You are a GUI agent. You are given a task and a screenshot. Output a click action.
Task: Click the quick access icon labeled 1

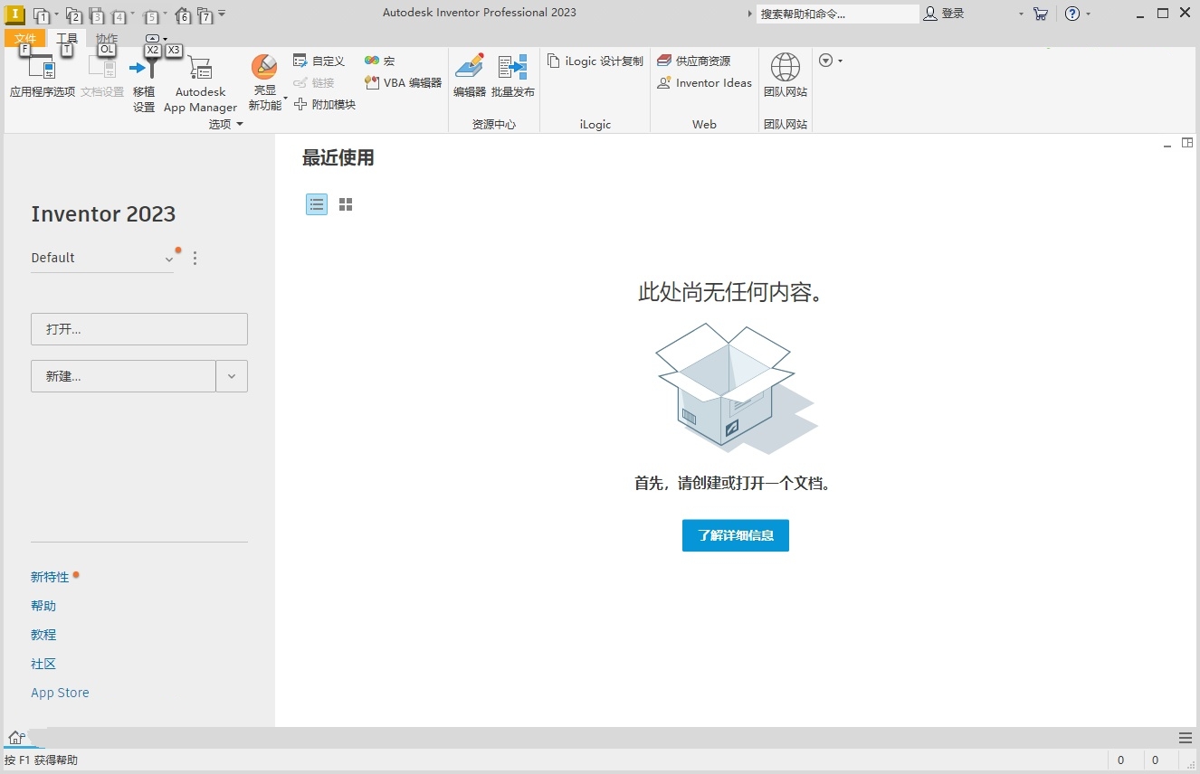tap(41, 15)
